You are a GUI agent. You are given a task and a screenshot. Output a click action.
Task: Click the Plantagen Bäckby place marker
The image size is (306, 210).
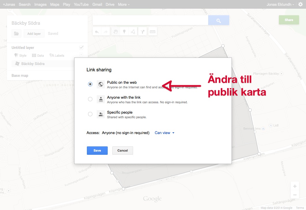click(x=281, y=74)
